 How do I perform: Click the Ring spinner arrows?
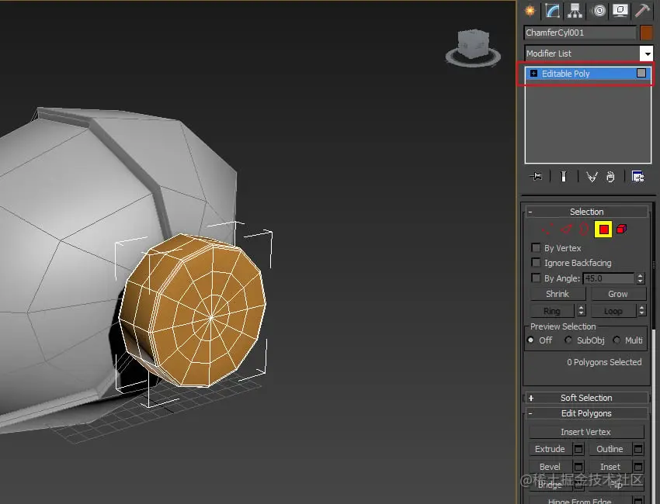(x=582, y=311)
